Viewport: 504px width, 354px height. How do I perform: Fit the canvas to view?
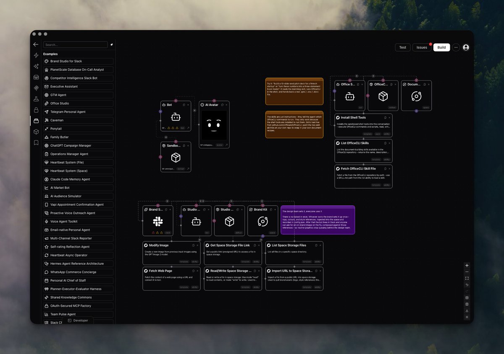[467, 278]
